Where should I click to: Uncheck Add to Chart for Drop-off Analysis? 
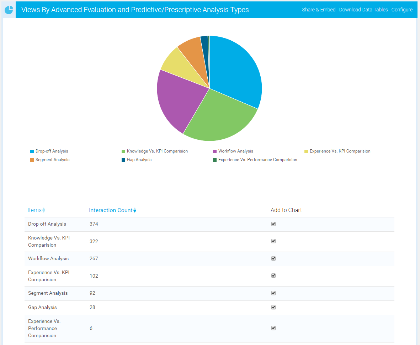(273, 224)
